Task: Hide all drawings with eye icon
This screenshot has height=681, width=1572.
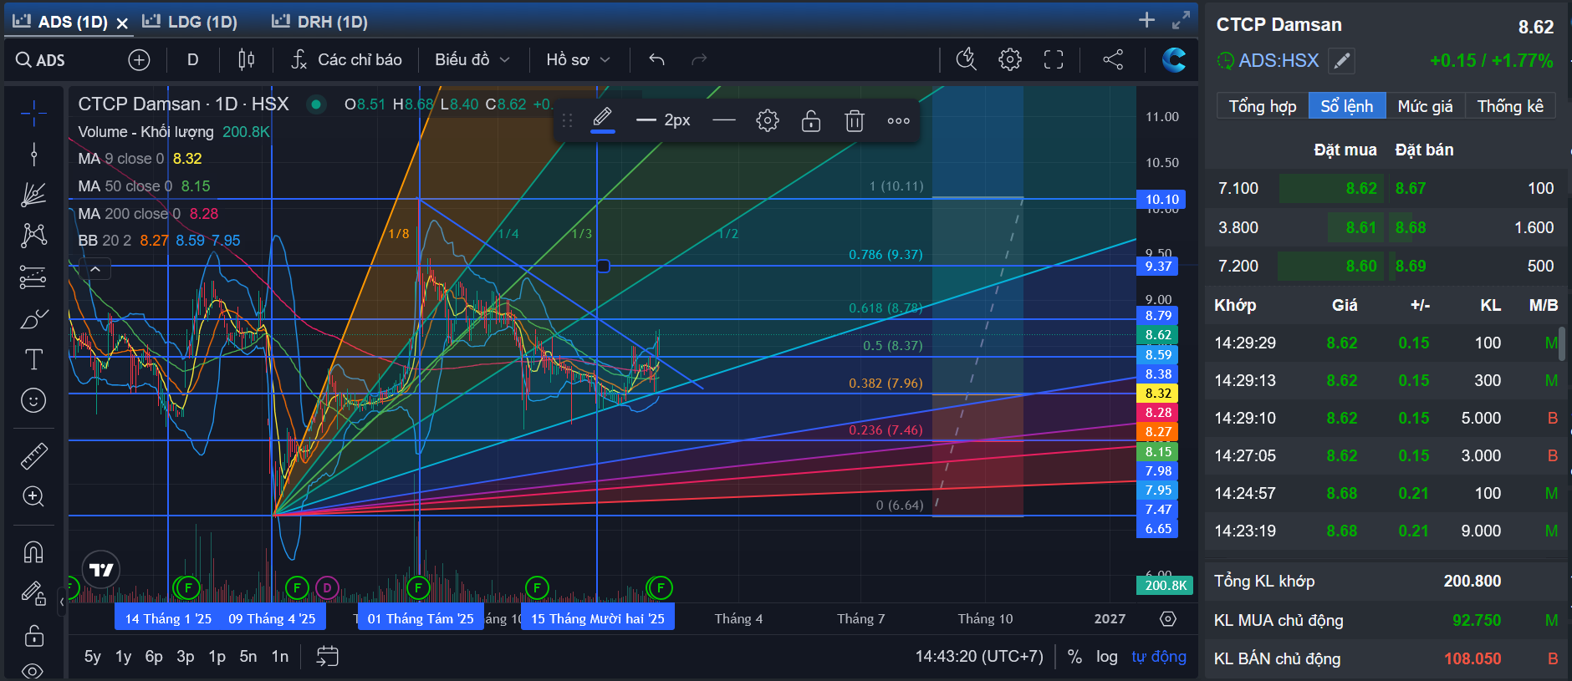Action: tap(33, 670)
